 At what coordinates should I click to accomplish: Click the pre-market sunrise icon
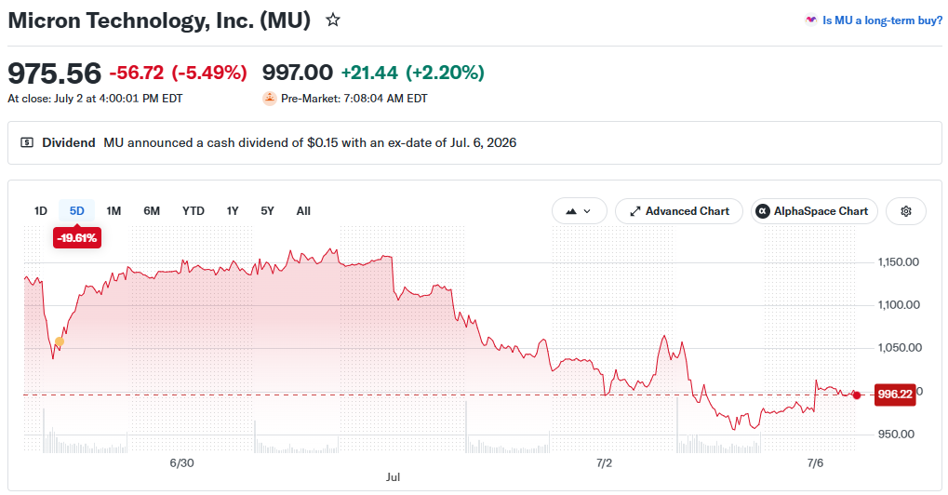point(270,98)
